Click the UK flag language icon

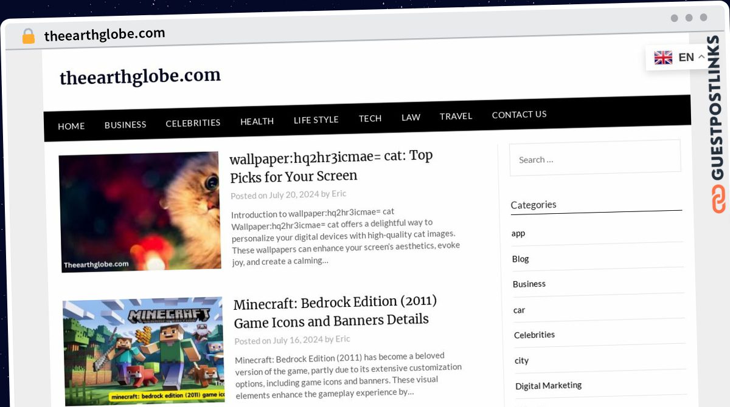coord(663,58)
